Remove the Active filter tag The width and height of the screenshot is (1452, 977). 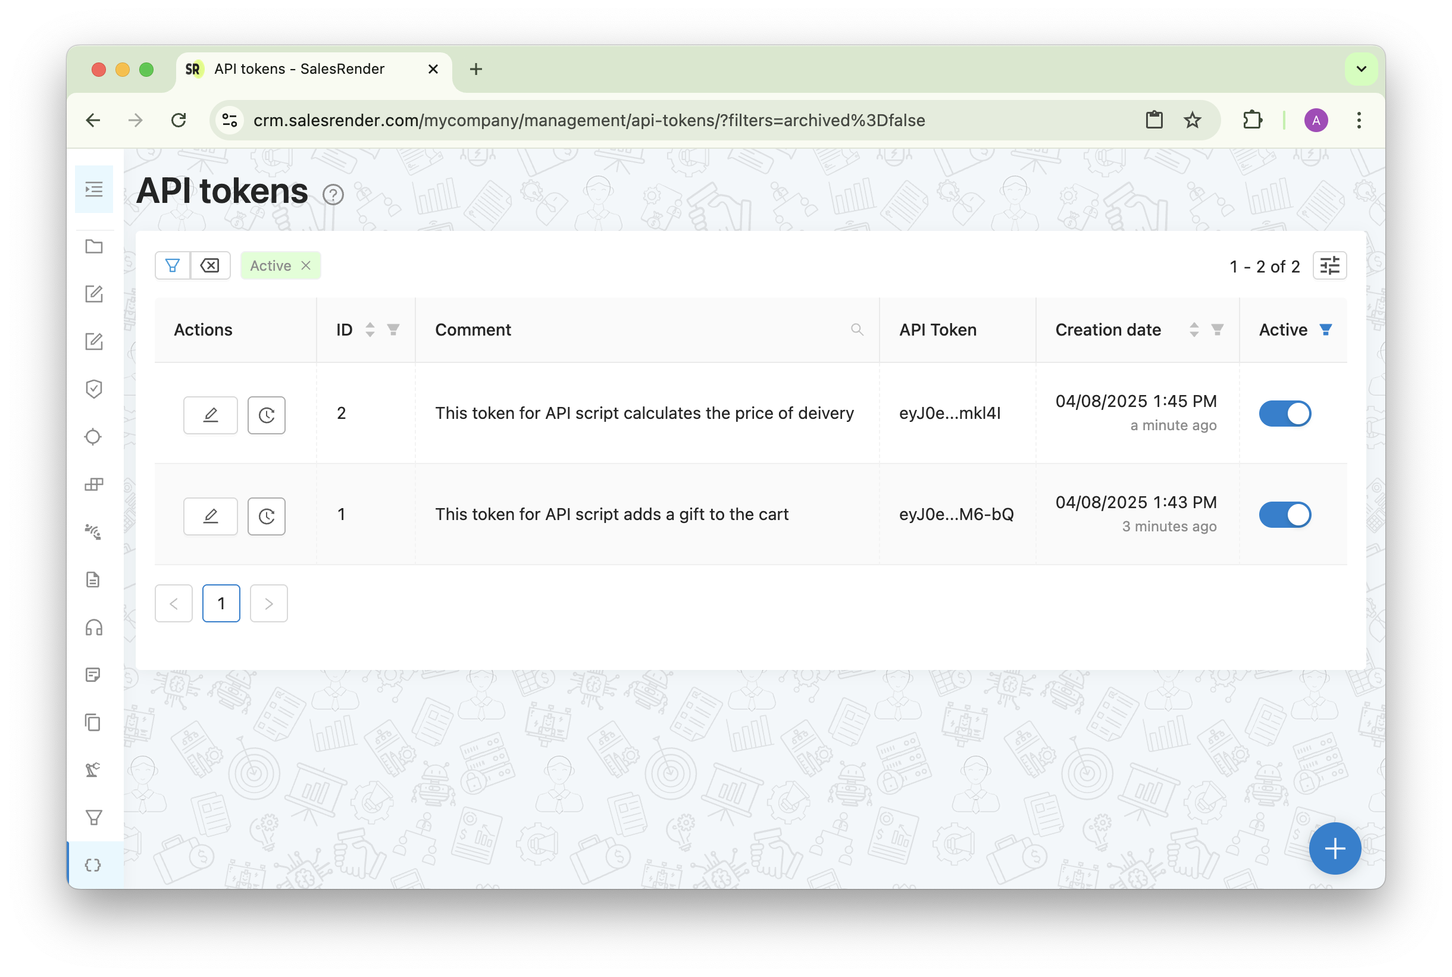tap(306, 265)
